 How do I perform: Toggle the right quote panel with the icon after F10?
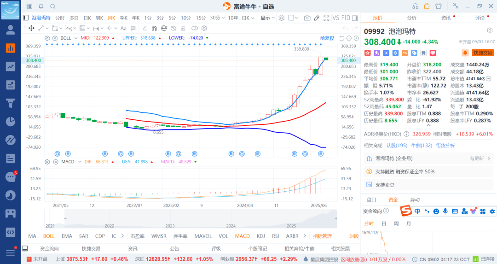click(355, 18)
